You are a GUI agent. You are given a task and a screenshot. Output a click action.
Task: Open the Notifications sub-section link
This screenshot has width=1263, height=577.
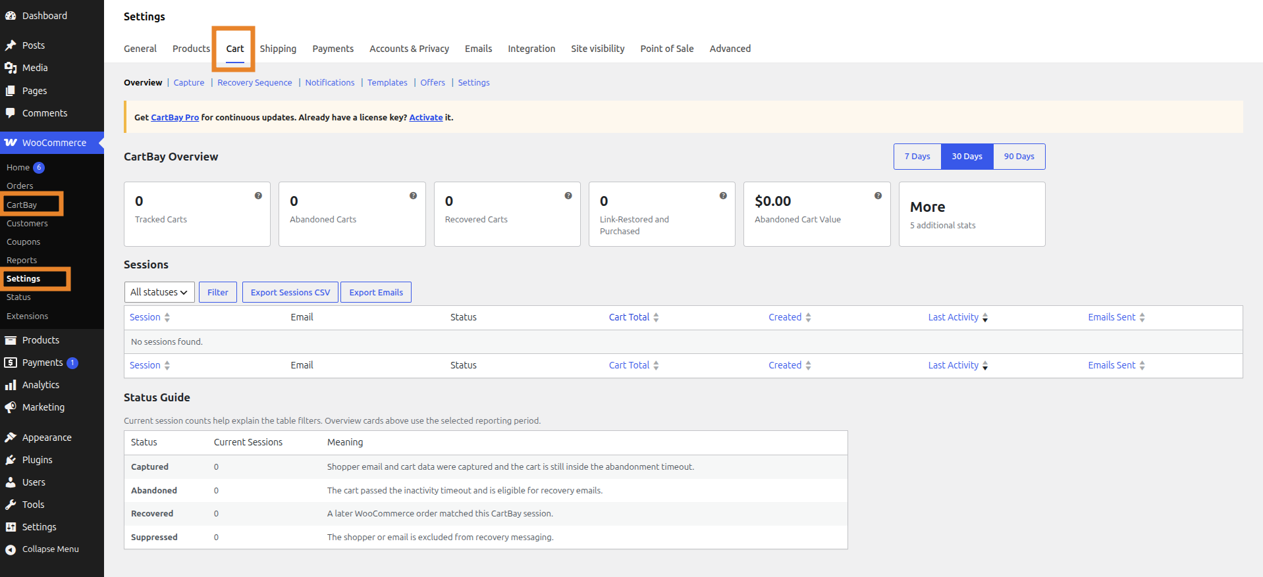(x=330, y=83)
